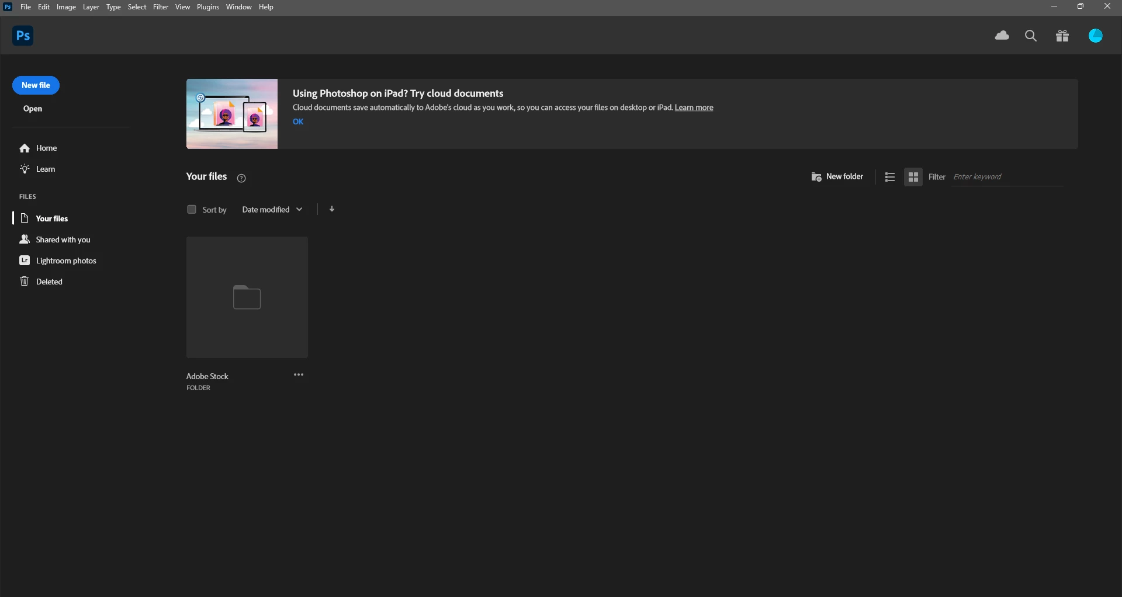Click the Open button
The image size is (1122, 597).
pos(33,109)
